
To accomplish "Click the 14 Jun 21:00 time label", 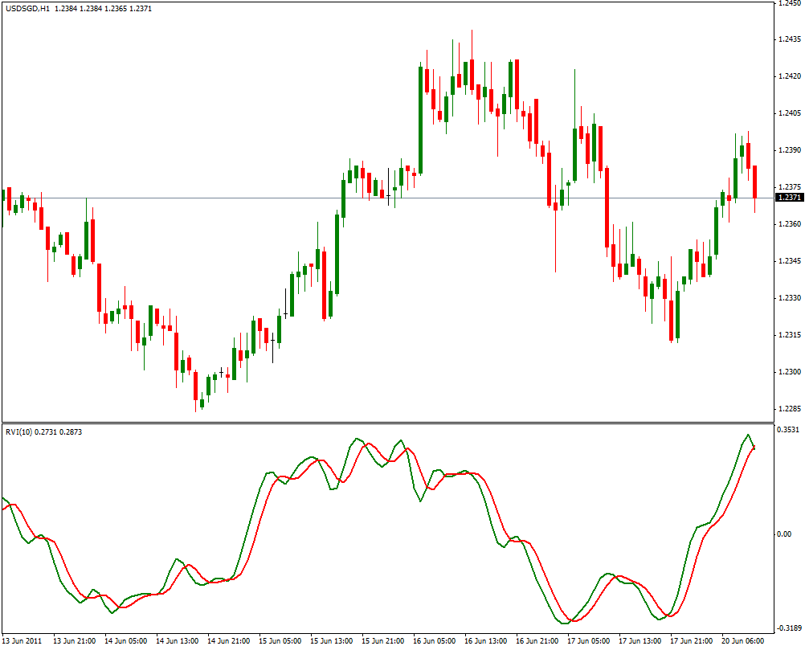I will 228,640.
